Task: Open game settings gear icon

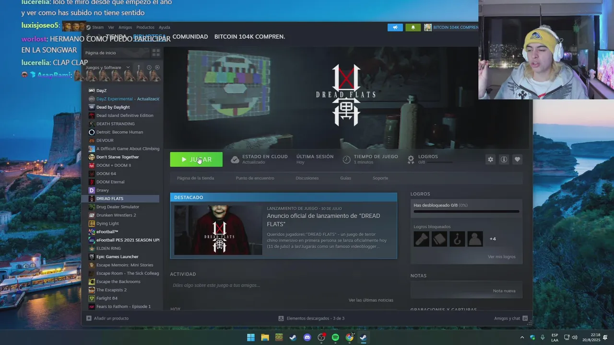Action: 490,160
